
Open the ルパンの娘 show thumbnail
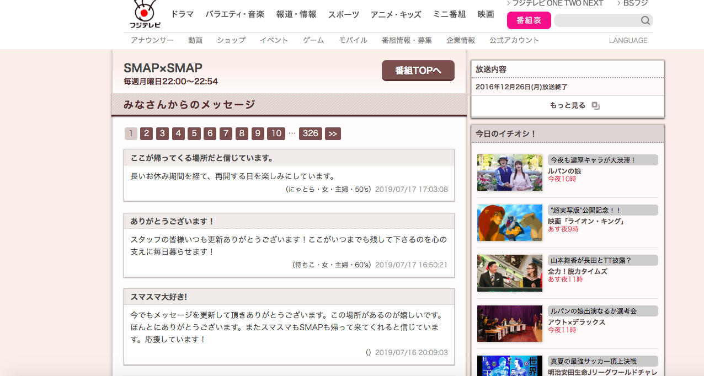(509, 173)
